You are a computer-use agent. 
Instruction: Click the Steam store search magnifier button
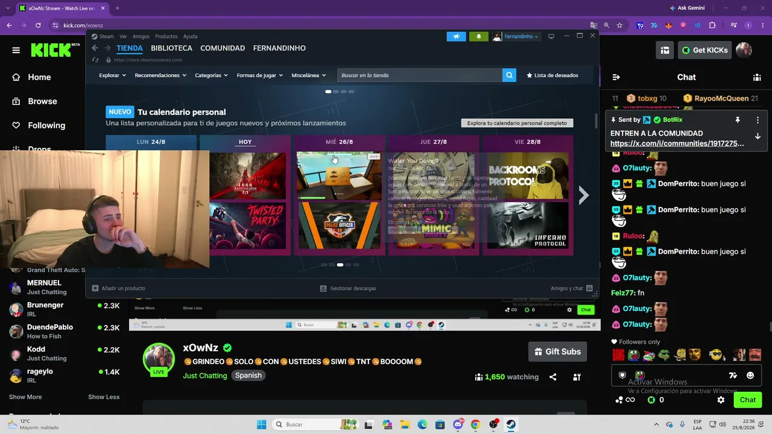click(x=510, y=75)
